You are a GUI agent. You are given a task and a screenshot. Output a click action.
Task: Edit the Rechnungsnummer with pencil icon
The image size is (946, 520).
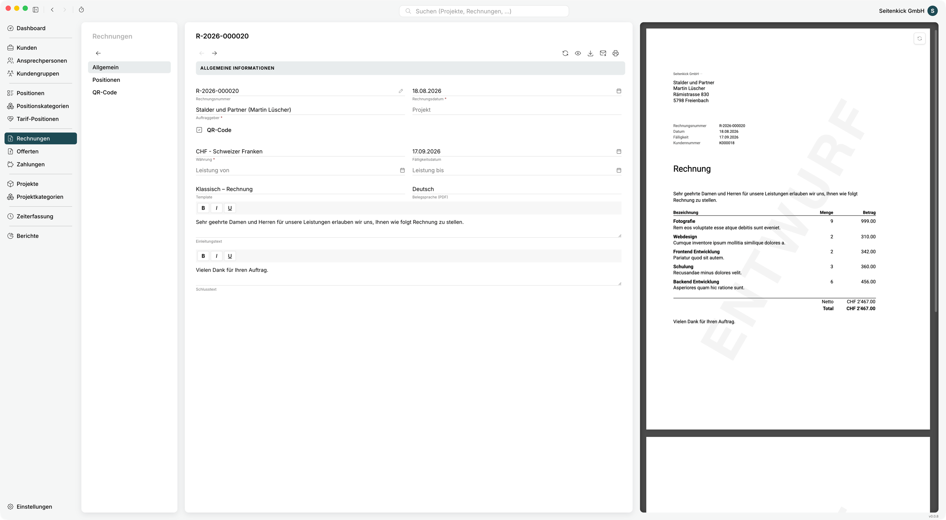[x=401, y=91]
